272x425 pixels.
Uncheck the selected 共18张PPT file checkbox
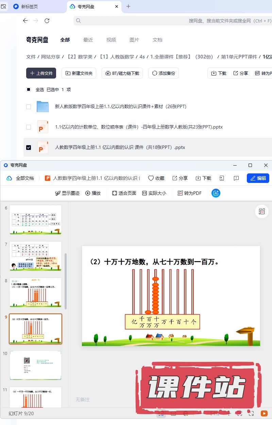[x=29, y=148]
